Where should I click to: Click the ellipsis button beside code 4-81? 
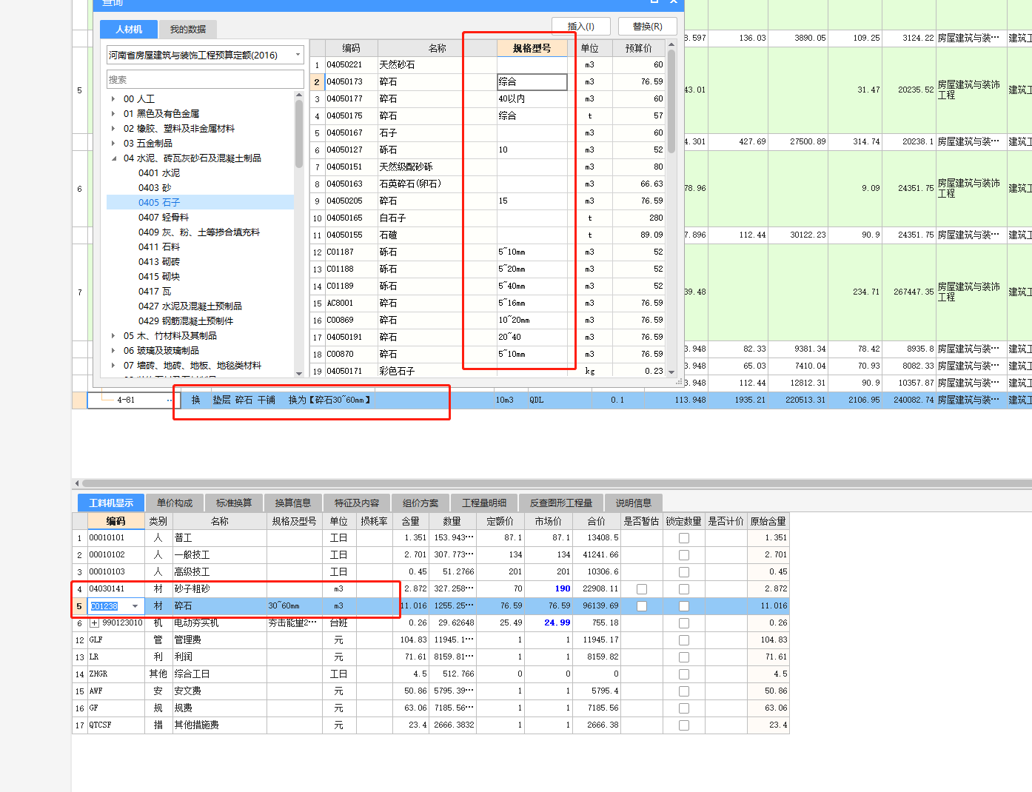click(x=170, y=400)
